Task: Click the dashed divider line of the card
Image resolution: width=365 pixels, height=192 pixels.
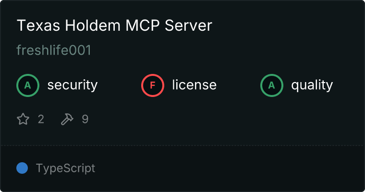Action: 182,145
